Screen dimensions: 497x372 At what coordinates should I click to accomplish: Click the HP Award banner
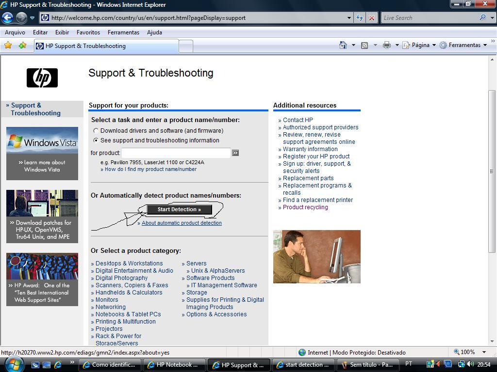tap(42, 279)
